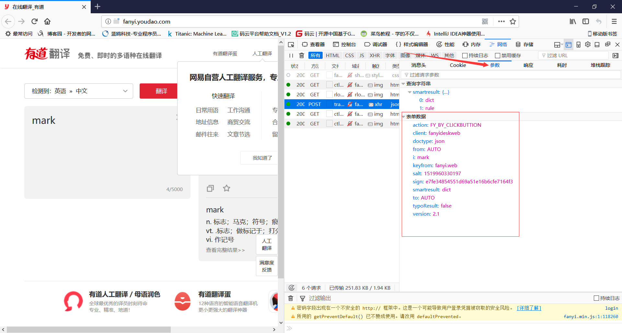Image resolution: width=622 pixels, height=333 pixels.
Task: Clear the network request list
Action: tap(302, 56)
